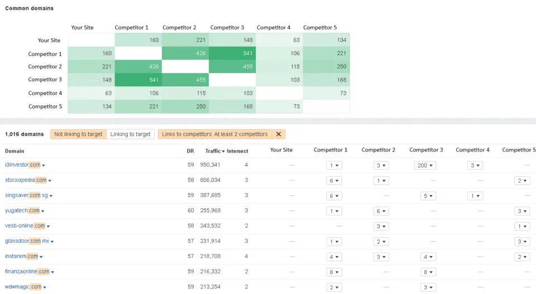Open singsaver Competitor 1 dropdown showing 6
Viewport: 536px width, 294px height.
[x=334, y=196]
